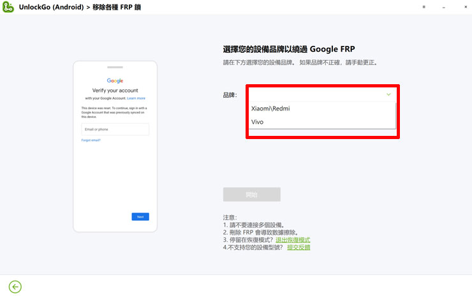Viewport: 472px width, 296px height.
Task: Click title text UnlockGo (Android)
Action: (51, 7)
